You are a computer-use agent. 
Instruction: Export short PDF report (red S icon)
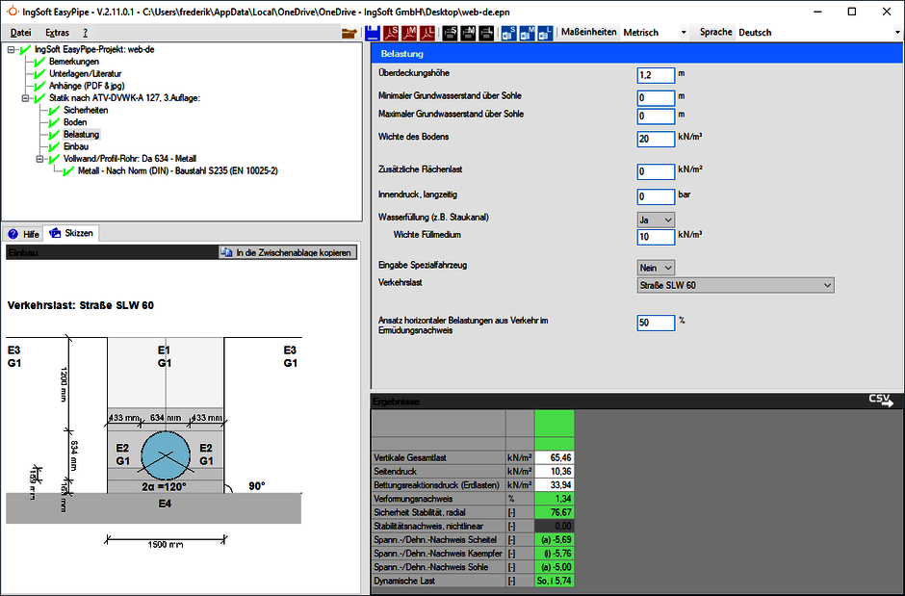point(391,33)
